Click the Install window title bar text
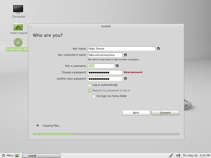This screenshot has width=211, height=158. coord(106,26)
